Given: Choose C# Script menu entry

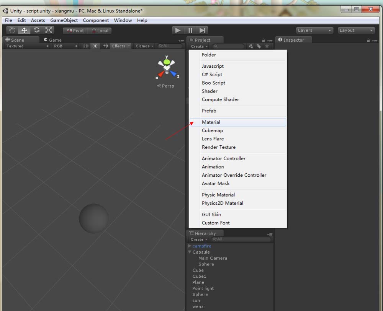Looking at the screenshot, I should click(238, 74).
